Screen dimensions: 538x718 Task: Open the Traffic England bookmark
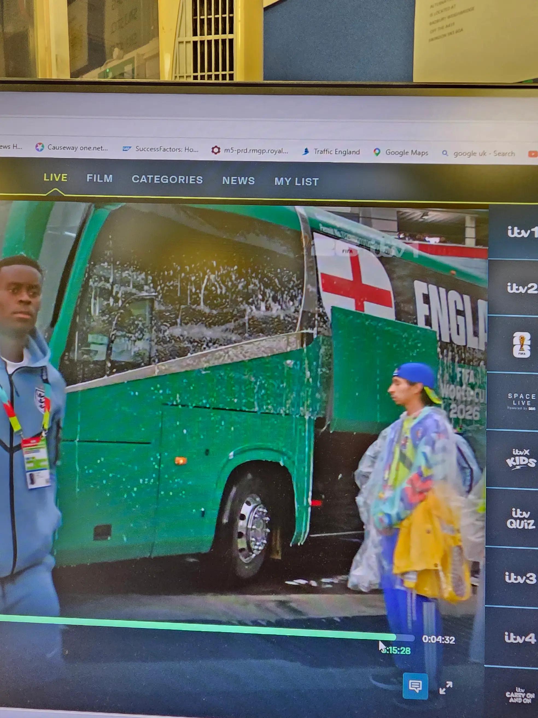[x=331, y=152]
